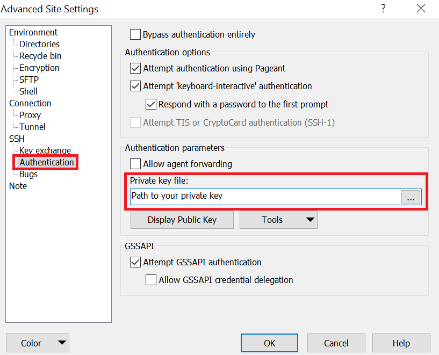Select Authentication in the settings tree

[47, 162]
